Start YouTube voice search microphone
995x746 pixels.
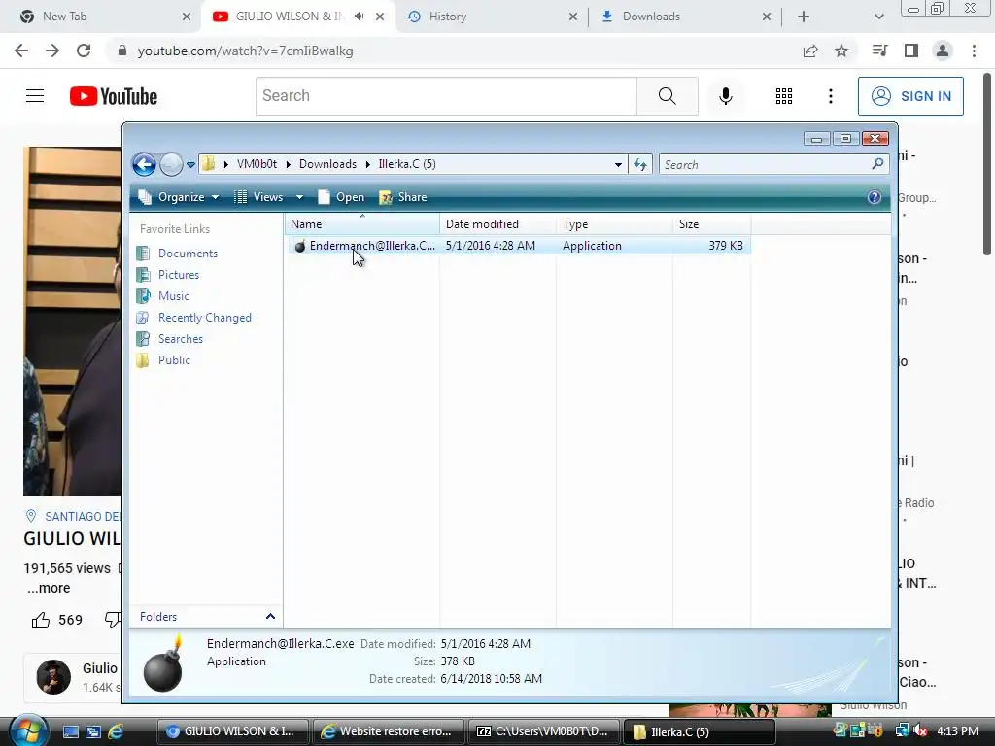pyautogui.click(x=726, y=96)
